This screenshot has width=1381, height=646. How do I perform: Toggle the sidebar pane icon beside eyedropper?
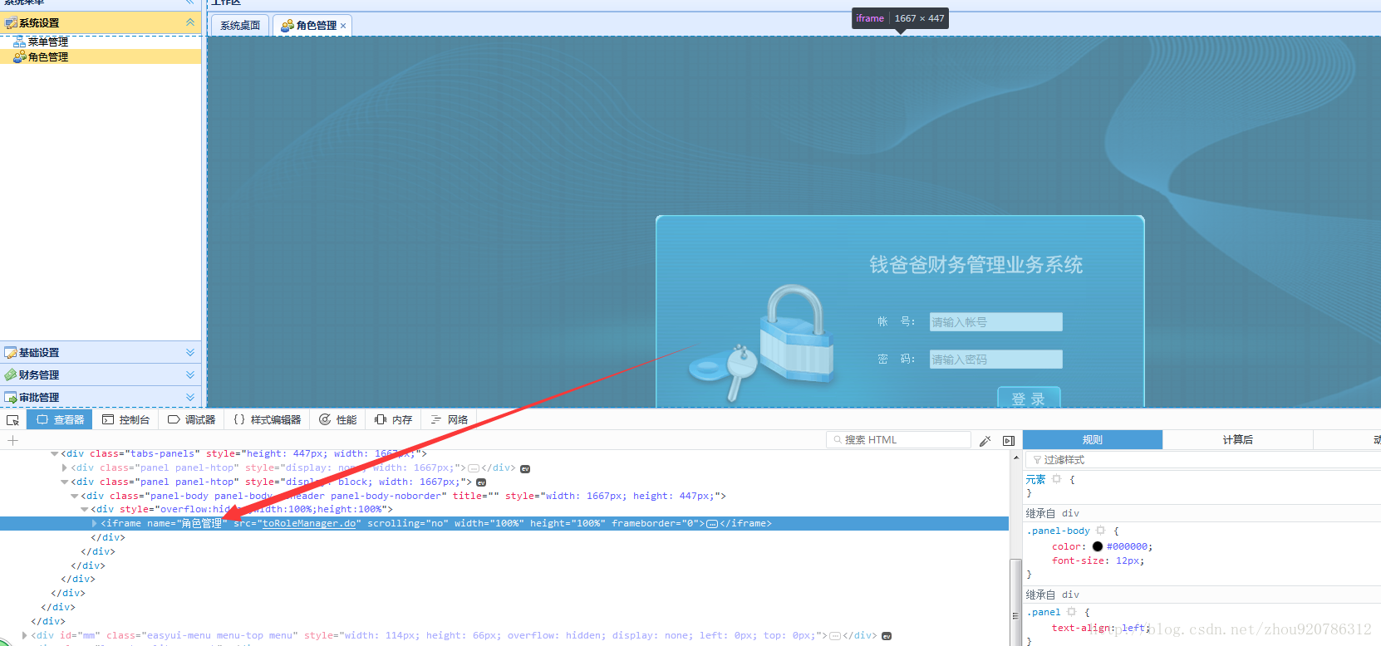click(1009, 441)
